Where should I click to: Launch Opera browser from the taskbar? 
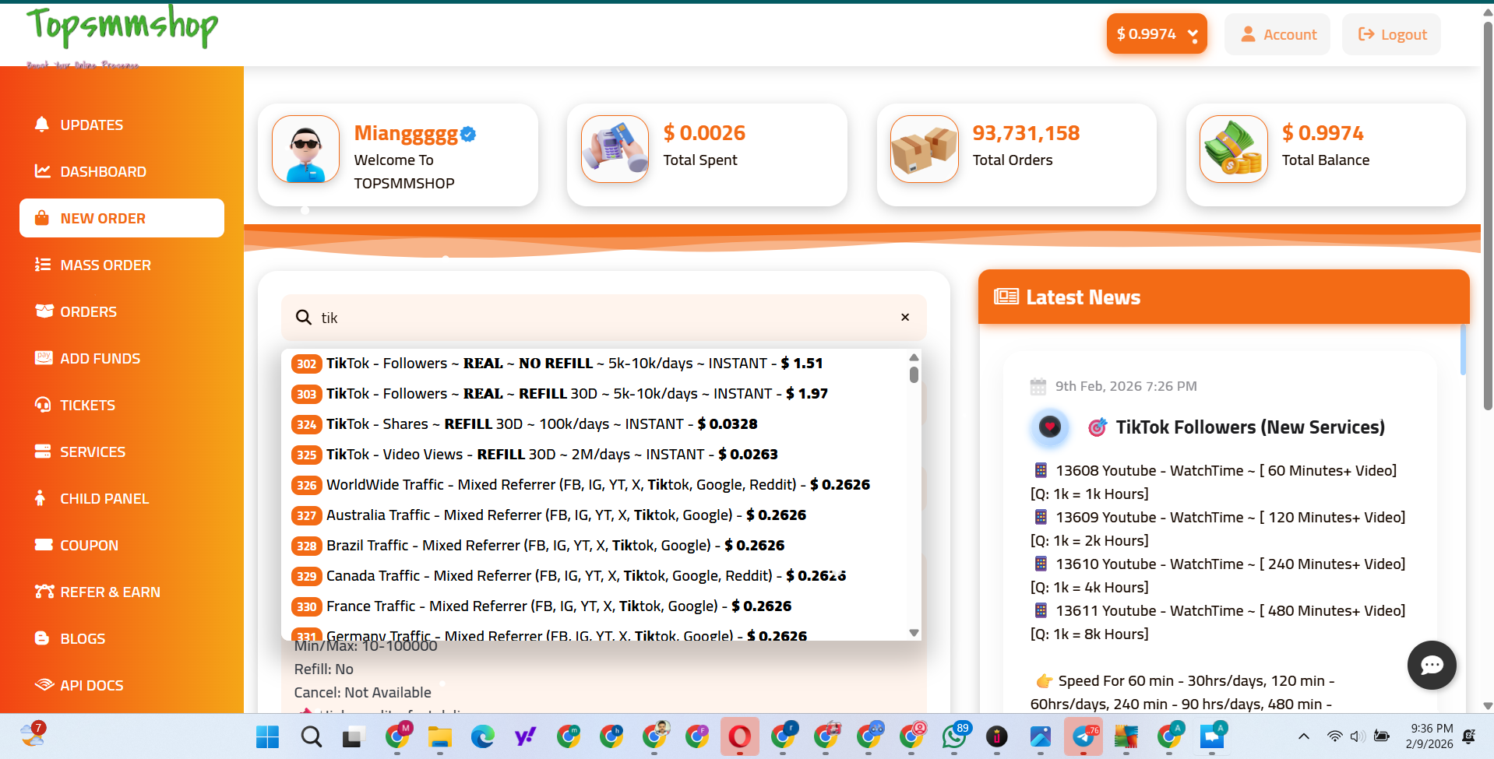click(x=739, y=736)
